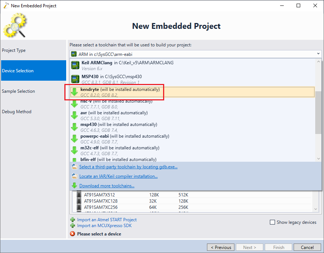Choose the m32c-elf toolchain
Viewport: 324px width, 253px height.
(x=193, y=151)
